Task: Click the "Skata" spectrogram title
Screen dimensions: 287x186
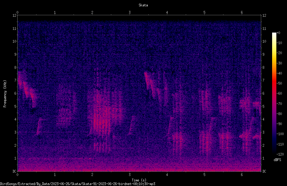Action: coord(143,5)
